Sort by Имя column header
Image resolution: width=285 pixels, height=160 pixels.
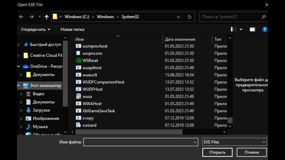[80, 40]
